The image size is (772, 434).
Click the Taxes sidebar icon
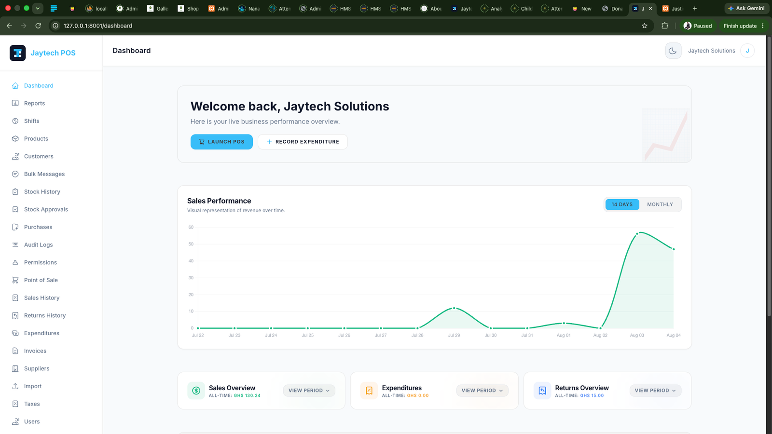tap(15, 404)
